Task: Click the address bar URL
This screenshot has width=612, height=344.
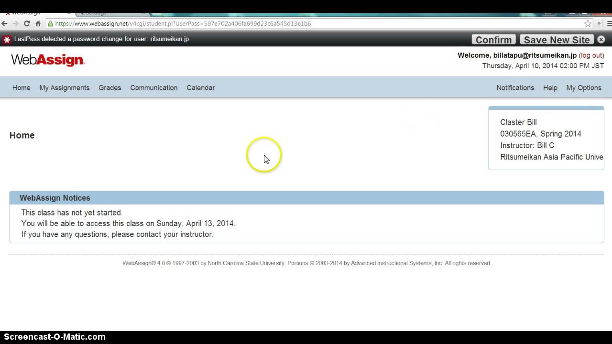Action: pyautogui.click(x=183, y=23)
